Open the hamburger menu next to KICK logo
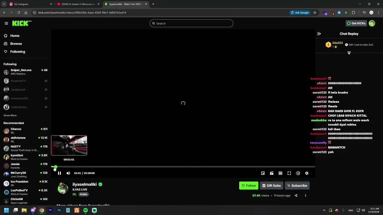 coord(6,23)
